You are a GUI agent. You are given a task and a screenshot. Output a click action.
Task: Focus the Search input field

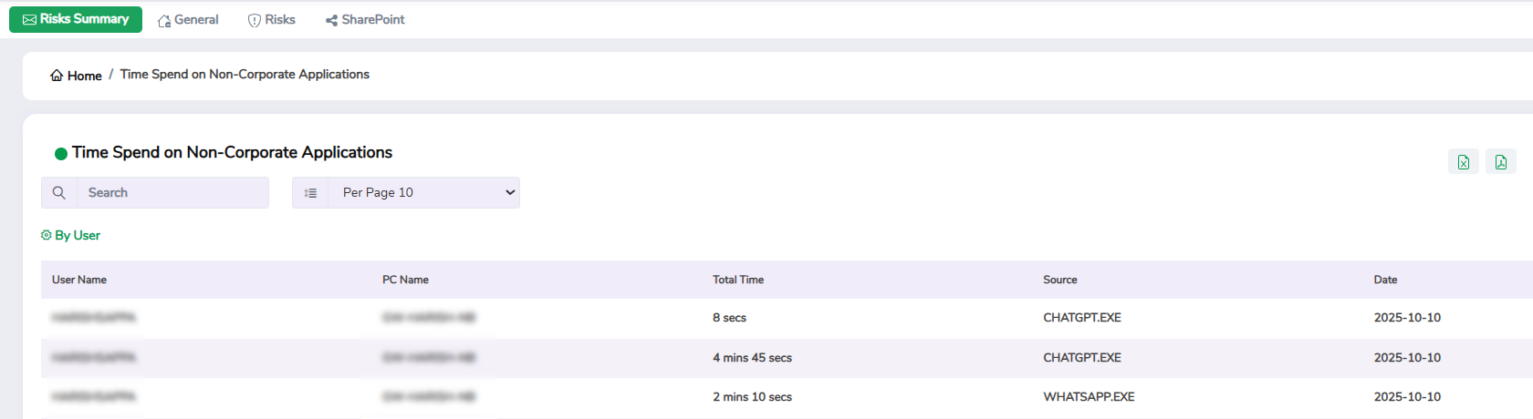pos(172,193)
